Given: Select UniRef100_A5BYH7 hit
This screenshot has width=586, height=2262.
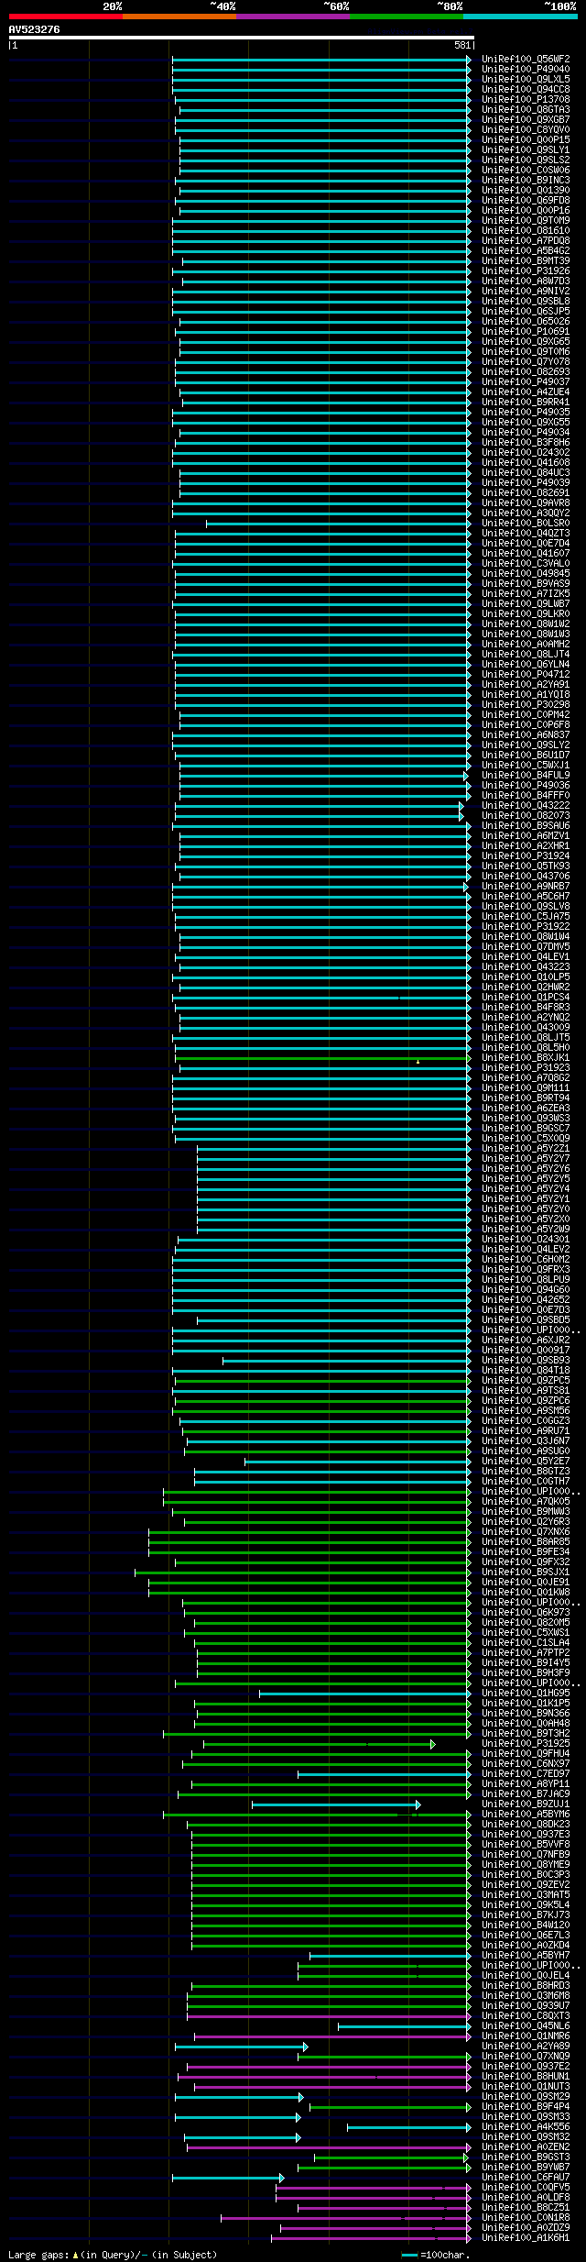Looking at the screenshot, I should tap(526, 1955).
